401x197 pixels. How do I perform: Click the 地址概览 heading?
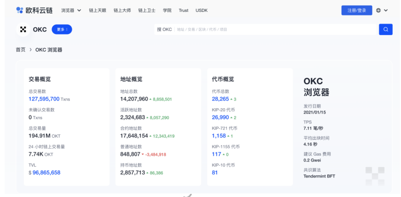[x=131, y=79]
